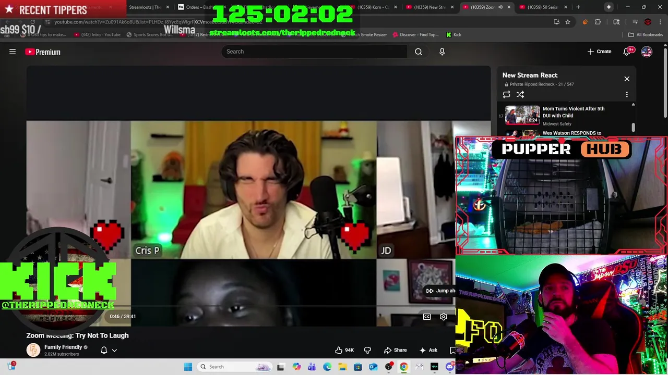Click the install/cast screen icon in address bar
Image resolution: width=668 pixels, height=375 pixels.
pos(556,22)
